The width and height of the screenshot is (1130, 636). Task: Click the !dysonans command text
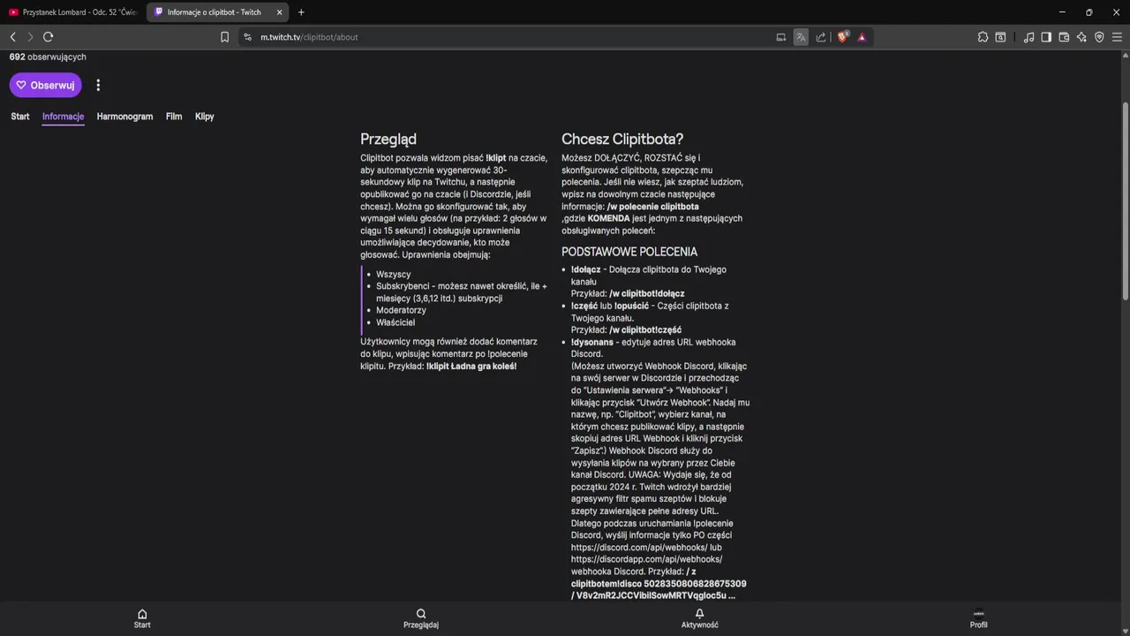[x=592, y=342]
